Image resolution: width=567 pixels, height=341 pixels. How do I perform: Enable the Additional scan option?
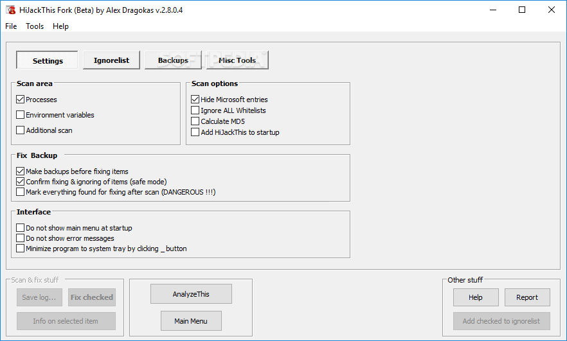21,130
